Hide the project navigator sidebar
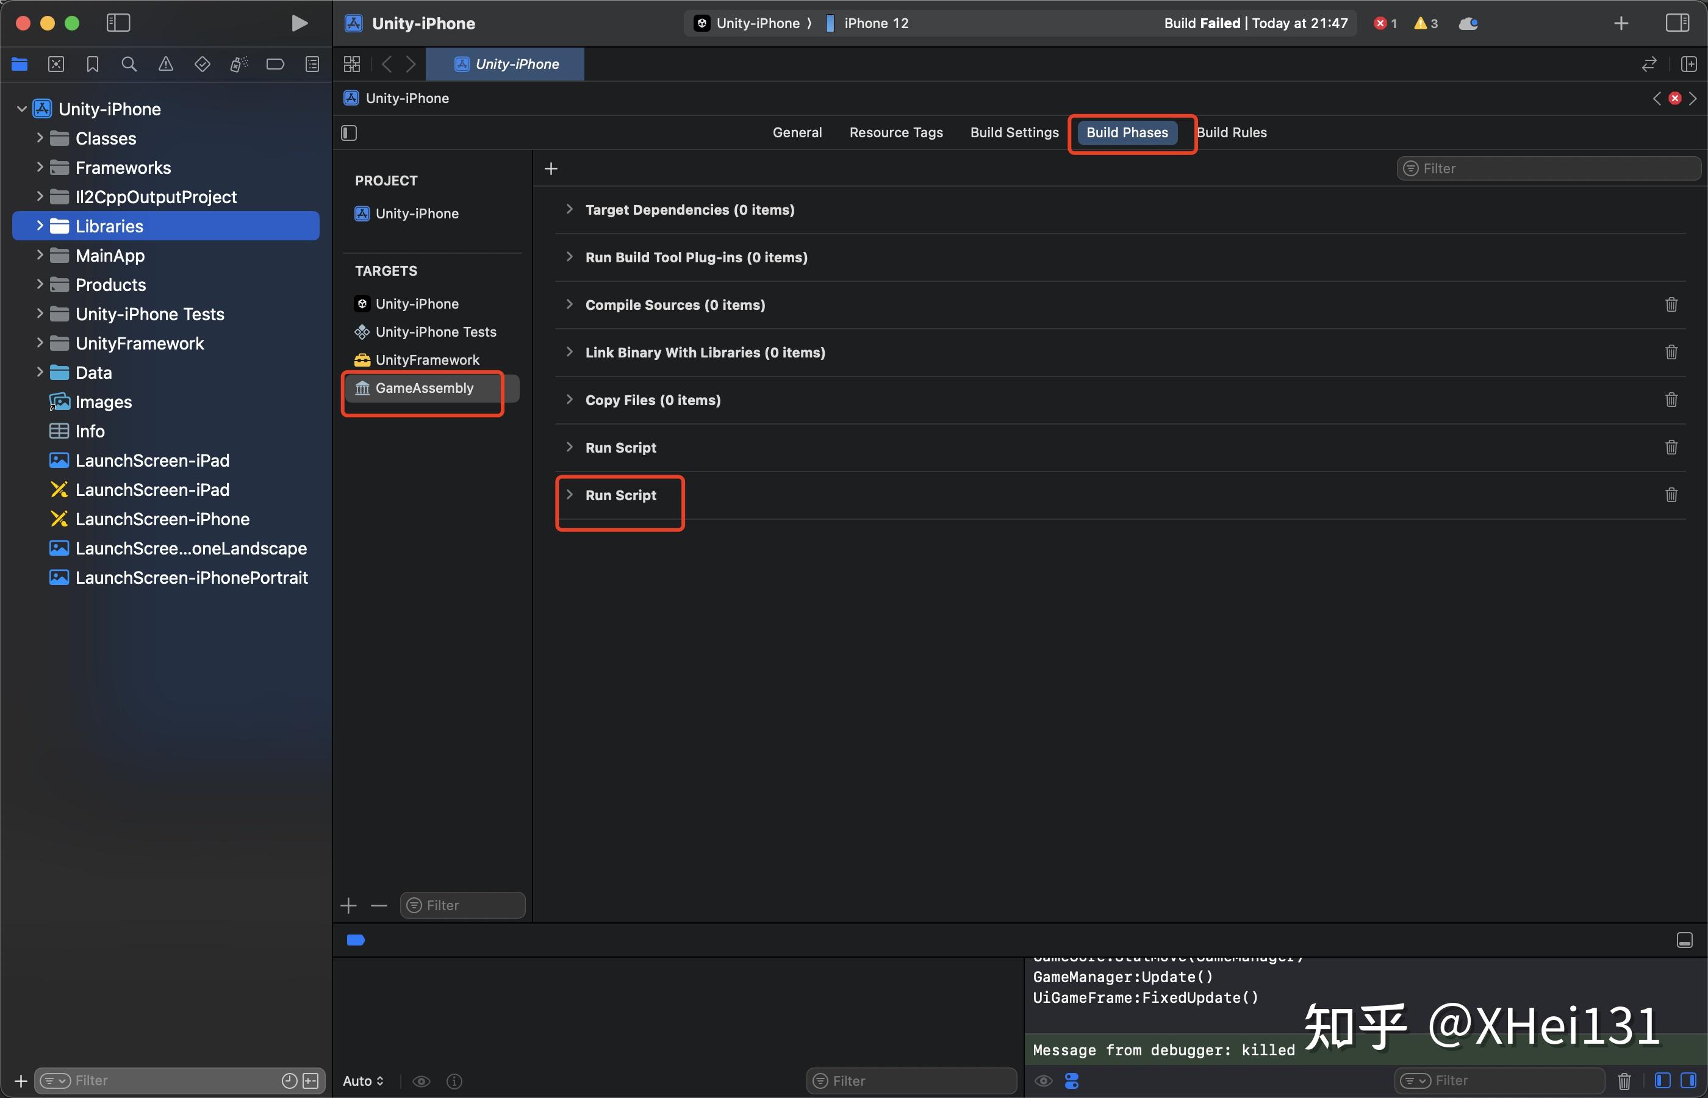The height and width of the screenshot is (1098, 1708). pos(118,22)
